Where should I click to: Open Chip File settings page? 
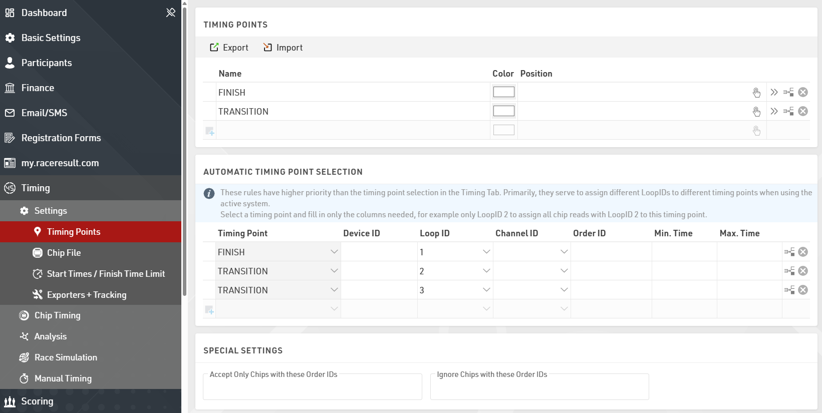(x=64, y=253)
